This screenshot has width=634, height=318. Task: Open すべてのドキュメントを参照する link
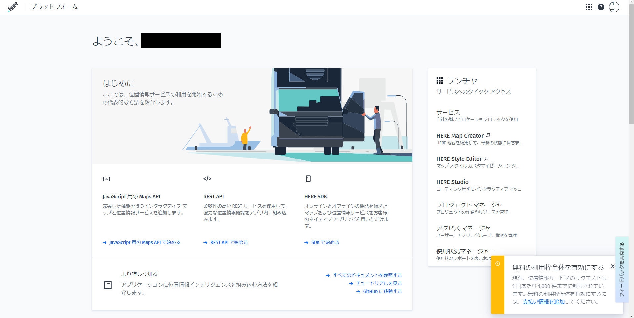click(367, 275)
